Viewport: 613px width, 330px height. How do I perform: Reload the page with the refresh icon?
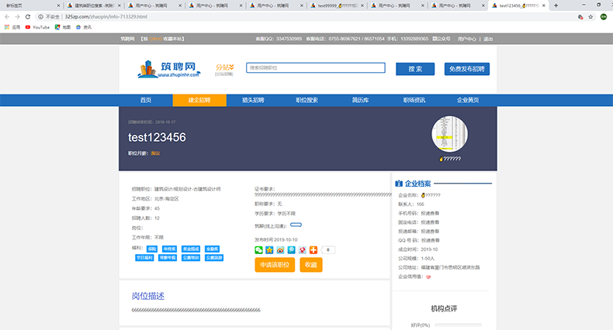tap(29, 15)
